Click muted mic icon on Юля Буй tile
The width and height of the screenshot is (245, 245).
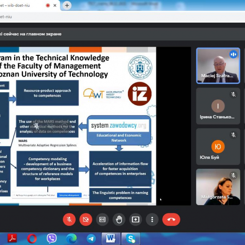click(234, 135)
